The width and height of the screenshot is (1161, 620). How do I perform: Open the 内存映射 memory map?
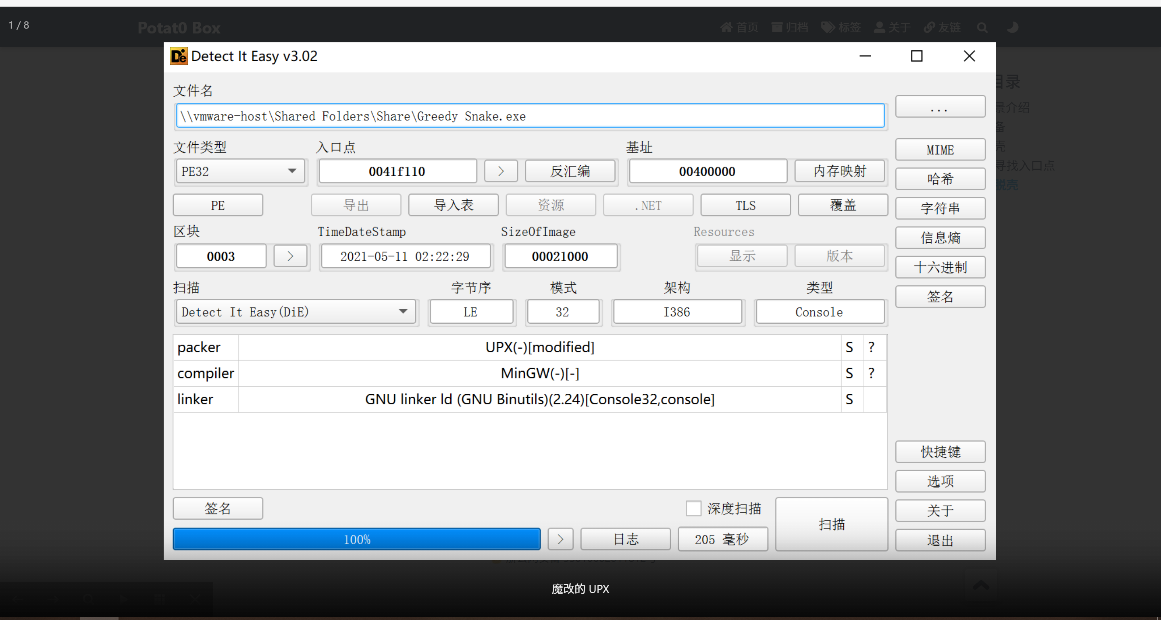840,171
